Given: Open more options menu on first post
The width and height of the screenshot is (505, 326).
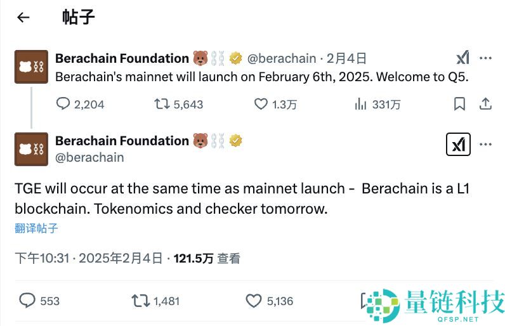Looking at the screenshot, I should coord(485,58).
